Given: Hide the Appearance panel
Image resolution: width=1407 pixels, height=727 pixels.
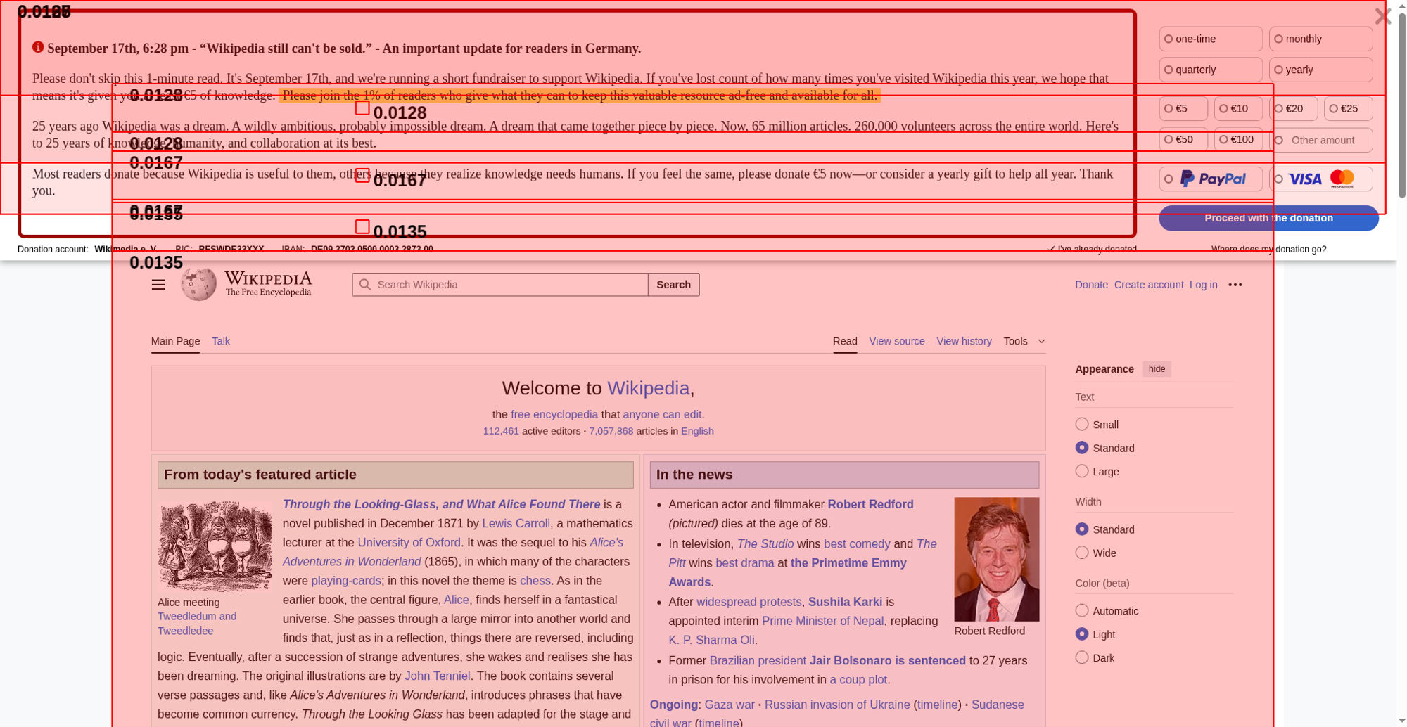Looking at the screenshot, I should [x=1157, y=369].
